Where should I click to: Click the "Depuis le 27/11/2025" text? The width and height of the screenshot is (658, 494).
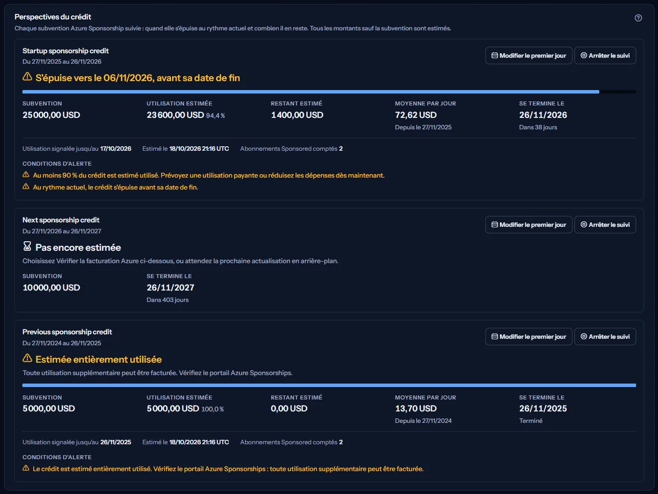pyautogui.click(x=423, y=127)
